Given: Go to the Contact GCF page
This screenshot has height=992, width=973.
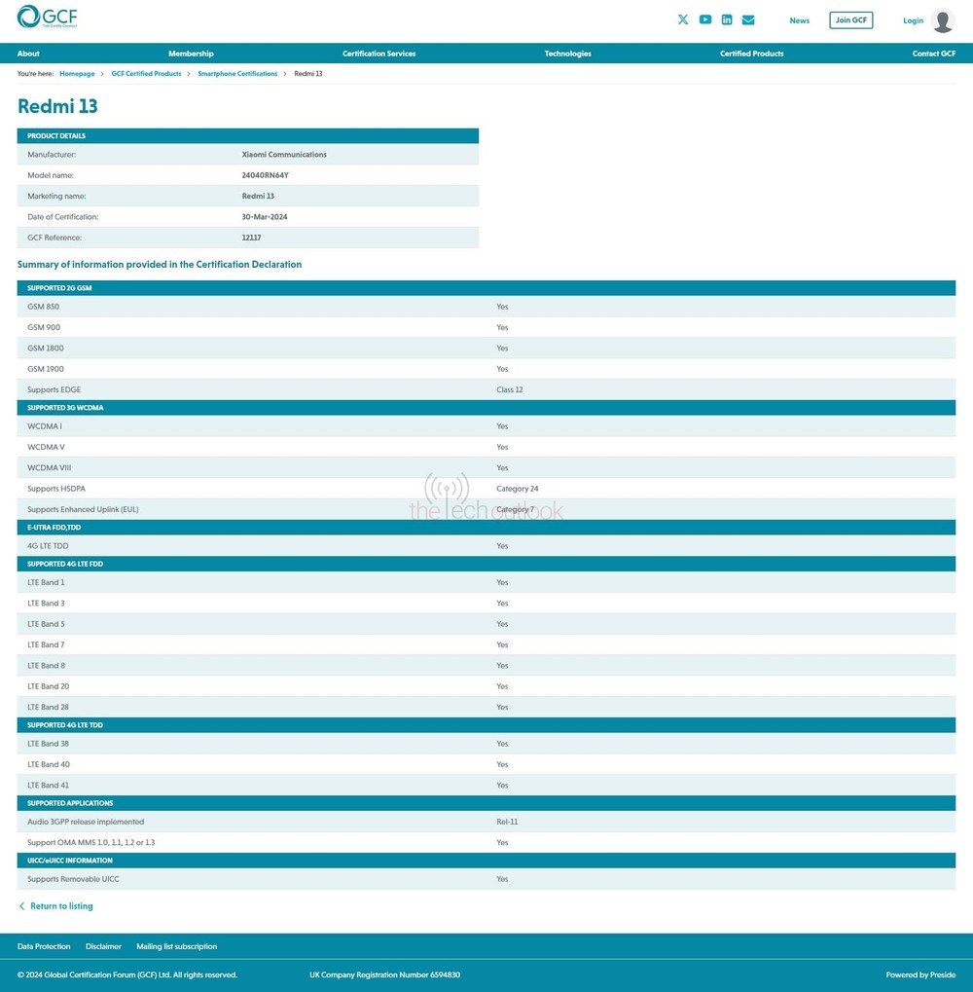Looking at the screenshot, I should [x=933, y=54].
